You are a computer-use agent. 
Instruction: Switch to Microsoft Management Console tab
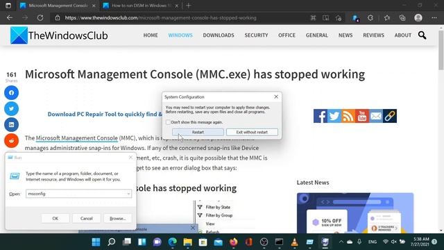(58, 6)
